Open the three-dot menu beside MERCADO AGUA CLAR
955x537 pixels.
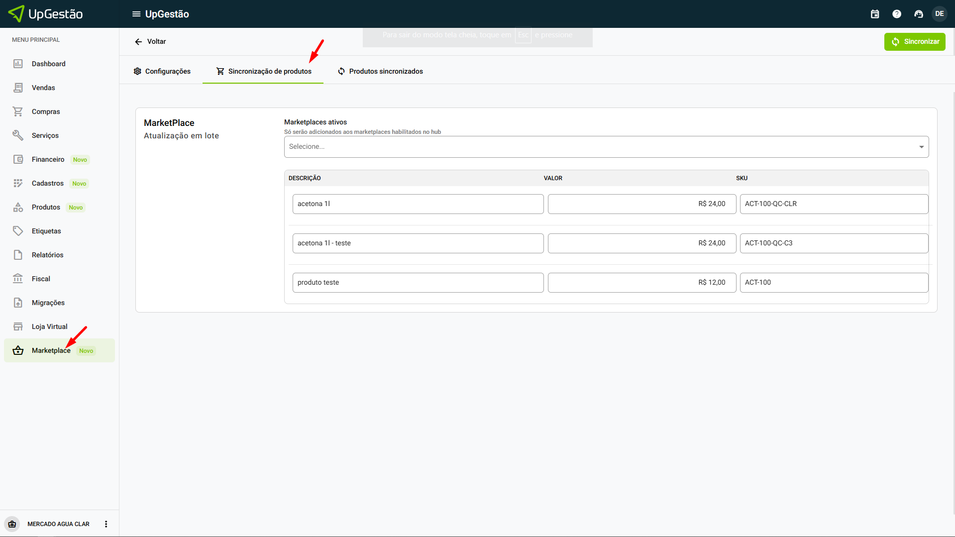click(106, 524)
